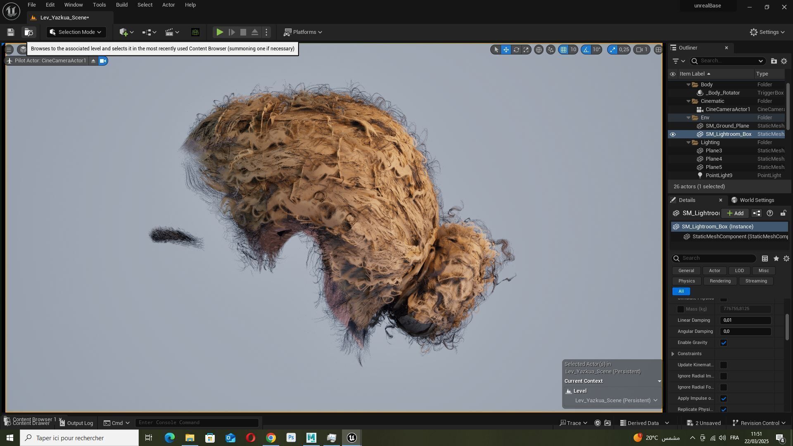Open Photoshop from the Windows taskbar

point(291,438)
